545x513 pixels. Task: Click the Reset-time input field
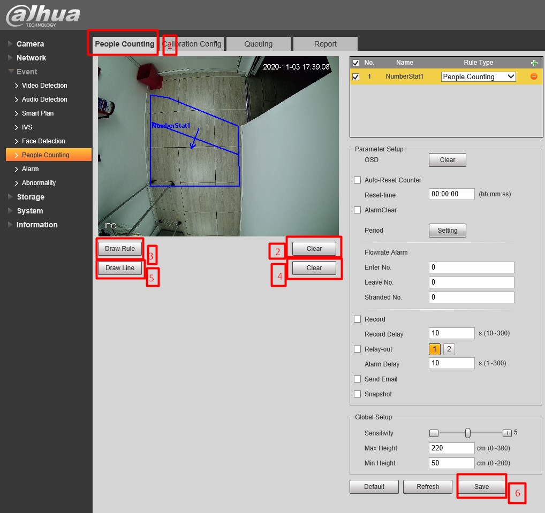pos(451,194)
